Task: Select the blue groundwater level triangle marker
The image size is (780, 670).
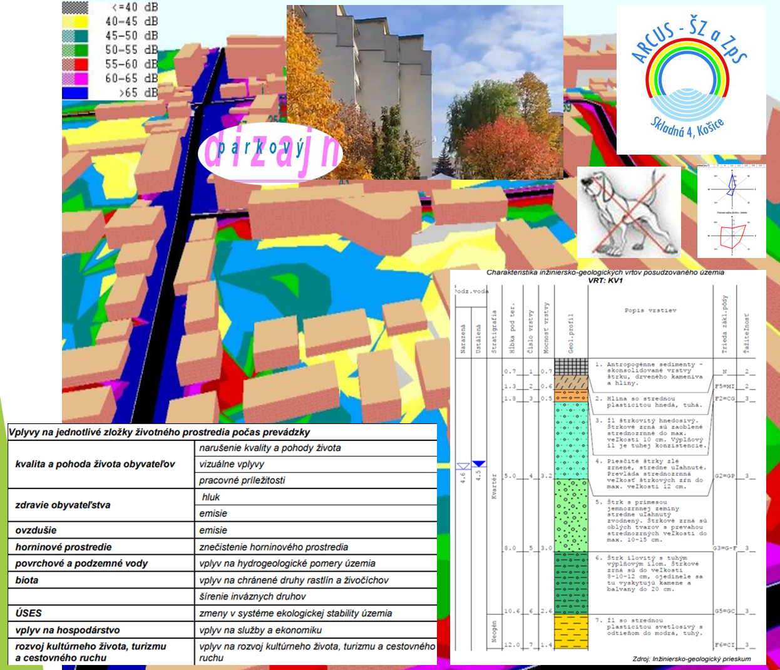Action: pos(478,464)
